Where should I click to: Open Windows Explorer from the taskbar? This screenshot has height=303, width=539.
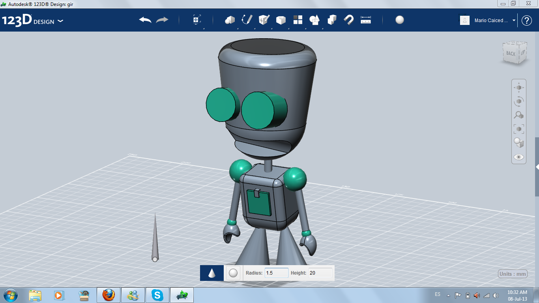35,295
